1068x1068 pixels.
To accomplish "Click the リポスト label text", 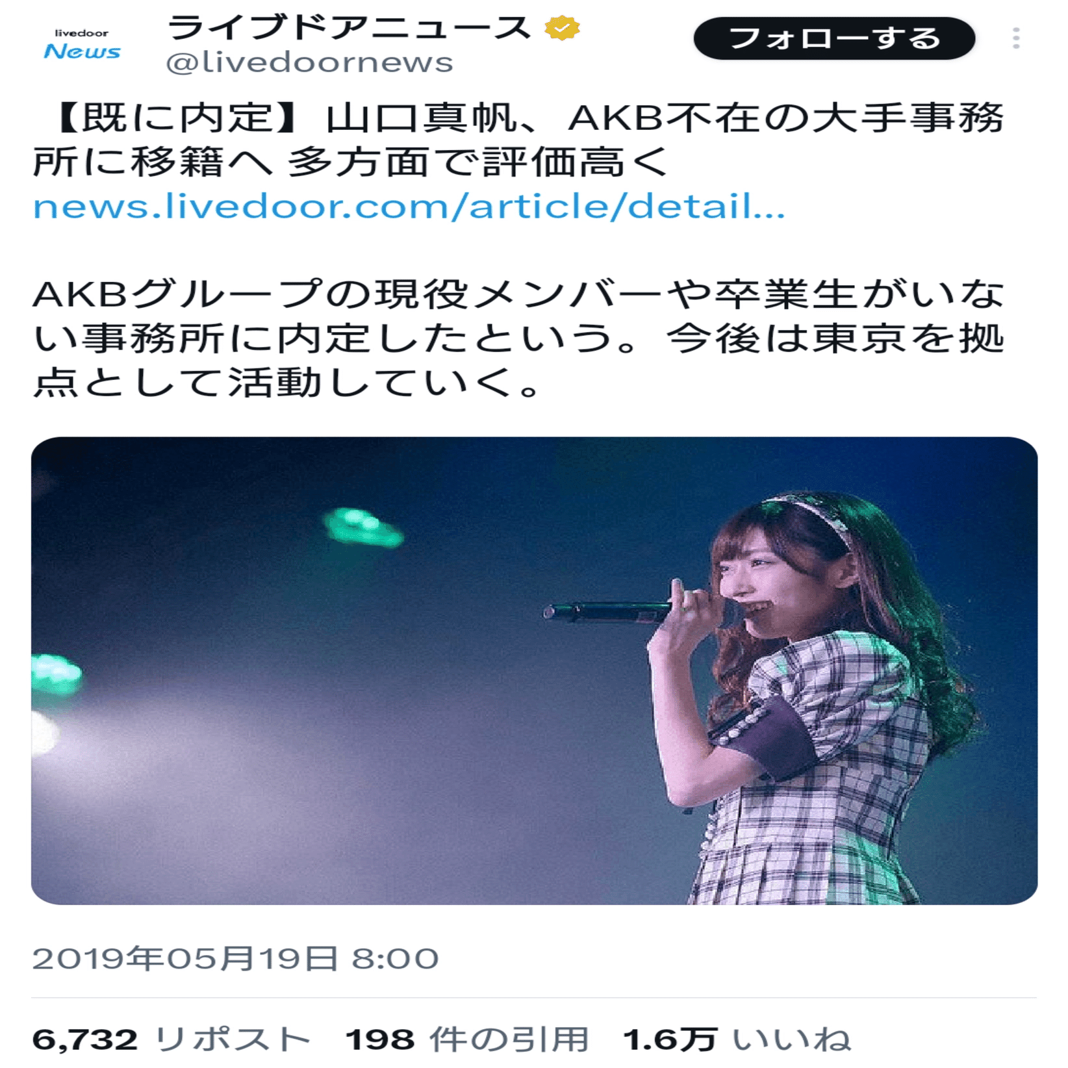I will (x=232, y=1039).
